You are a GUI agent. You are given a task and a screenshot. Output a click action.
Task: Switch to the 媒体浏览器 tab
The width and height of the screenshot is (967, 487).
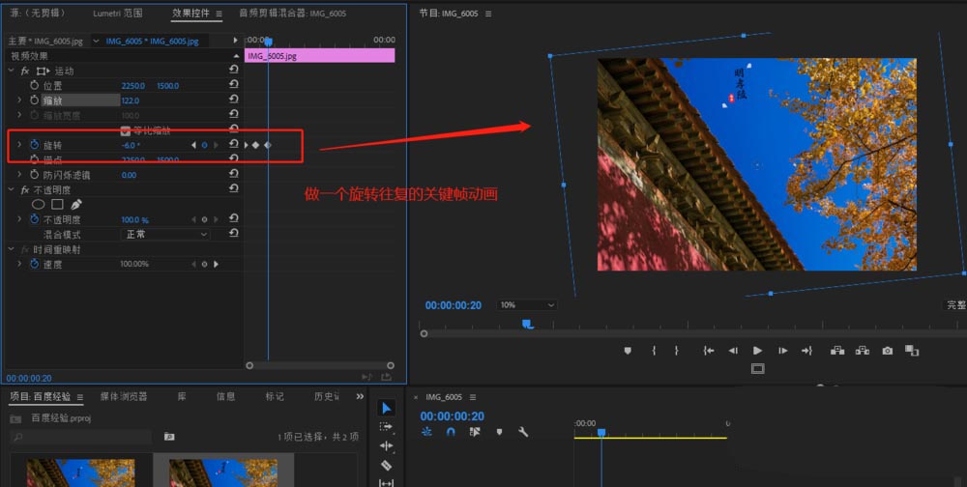(x=124, y=396)
